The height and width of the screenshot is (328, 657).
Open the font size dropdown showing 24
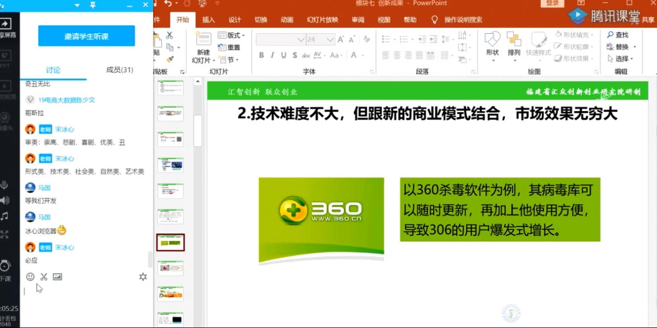(x=330, y=39)
